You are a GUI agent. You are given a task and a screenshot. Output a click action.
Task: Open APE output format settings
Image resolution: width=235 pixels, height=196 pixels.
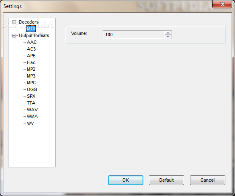pos(31,56)
